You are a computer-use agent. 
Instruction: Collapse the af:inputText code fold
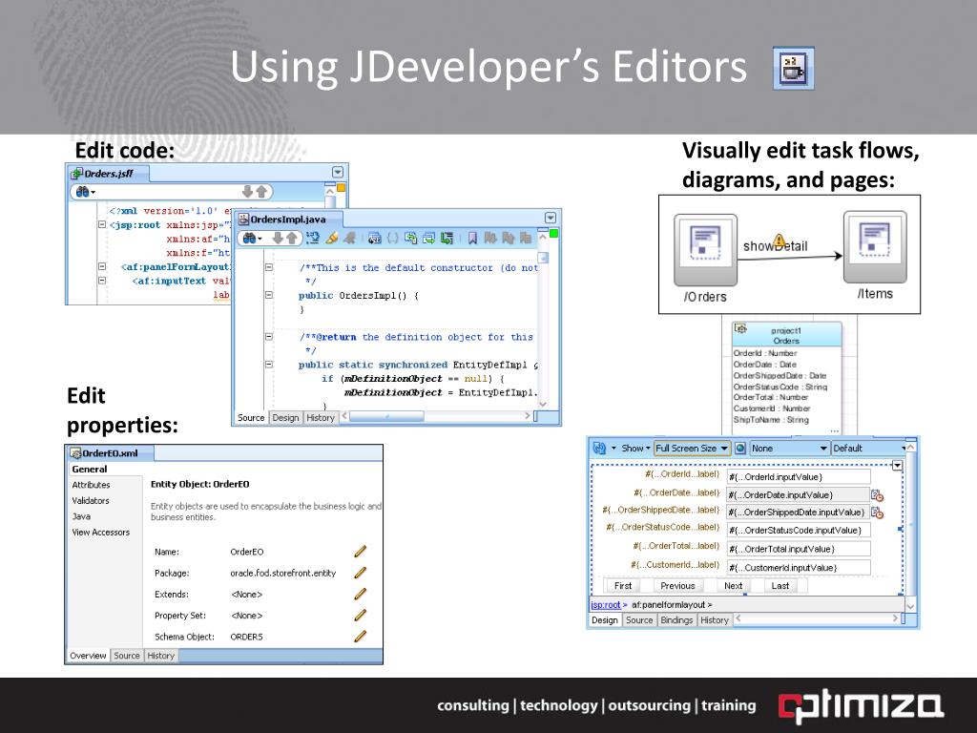(101, 282)
